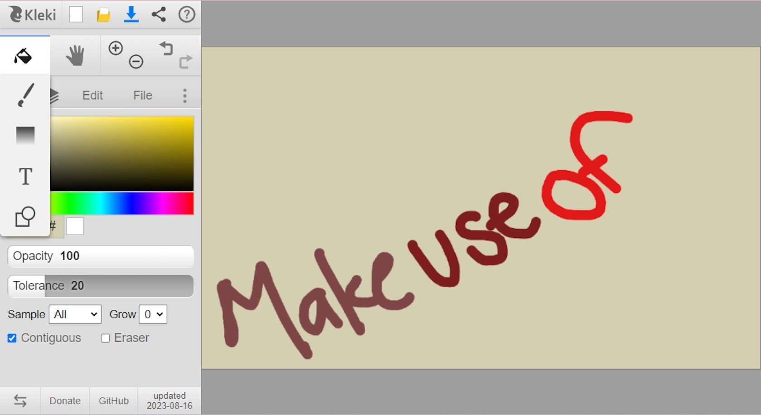Select the Text tool
The image size is (761, 415).
[x=25, y=176]
